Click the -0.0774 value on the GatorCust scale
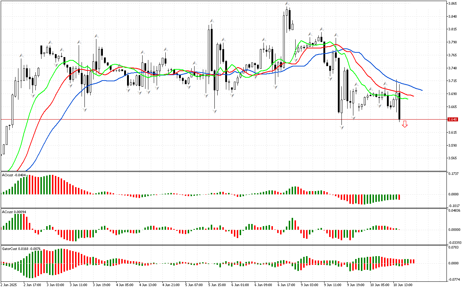This screenshot has height=289, width=462. pos(454,280)
